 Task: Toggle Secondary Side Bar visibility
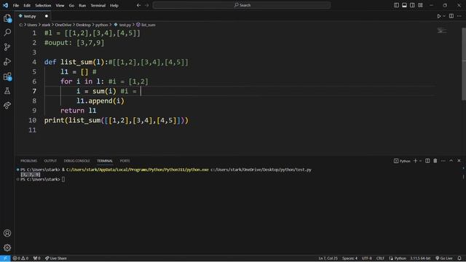pyautogui.click(x=412, y=5)
